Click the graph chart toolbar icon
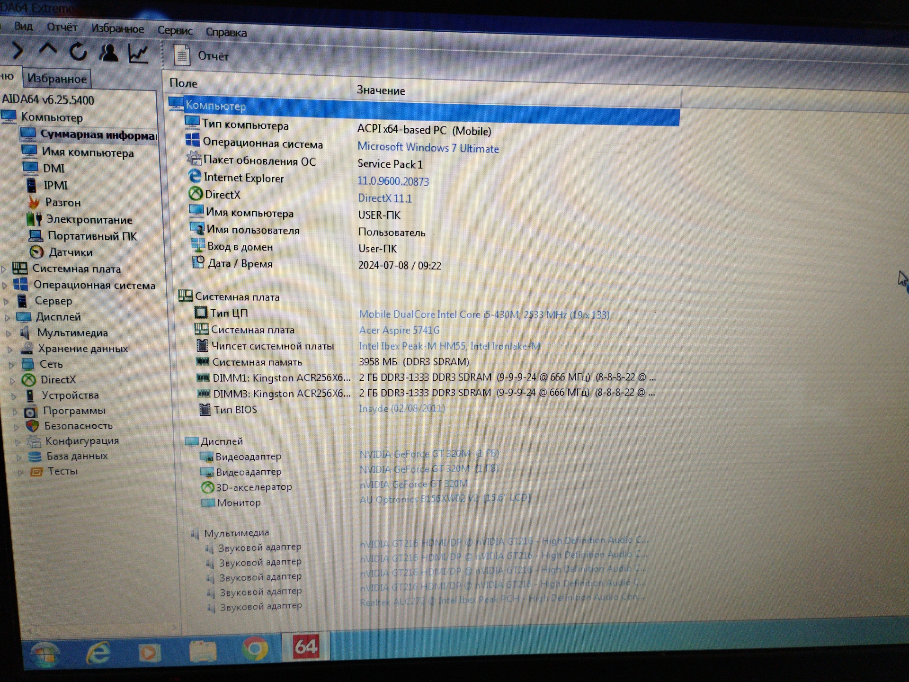Image resolution: width=909 pixels, height=682 pixels. tap(139, 54)
